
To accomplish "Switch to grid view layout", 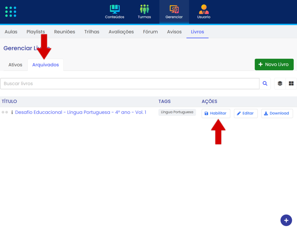I will (291, 84).
